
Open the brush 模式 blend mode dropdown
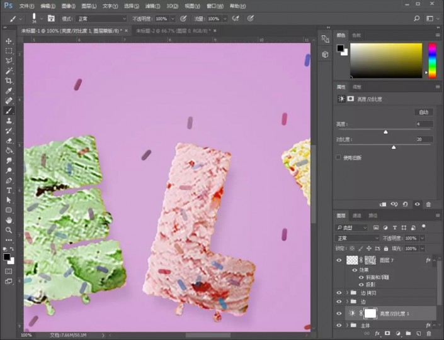click(101, 19)
